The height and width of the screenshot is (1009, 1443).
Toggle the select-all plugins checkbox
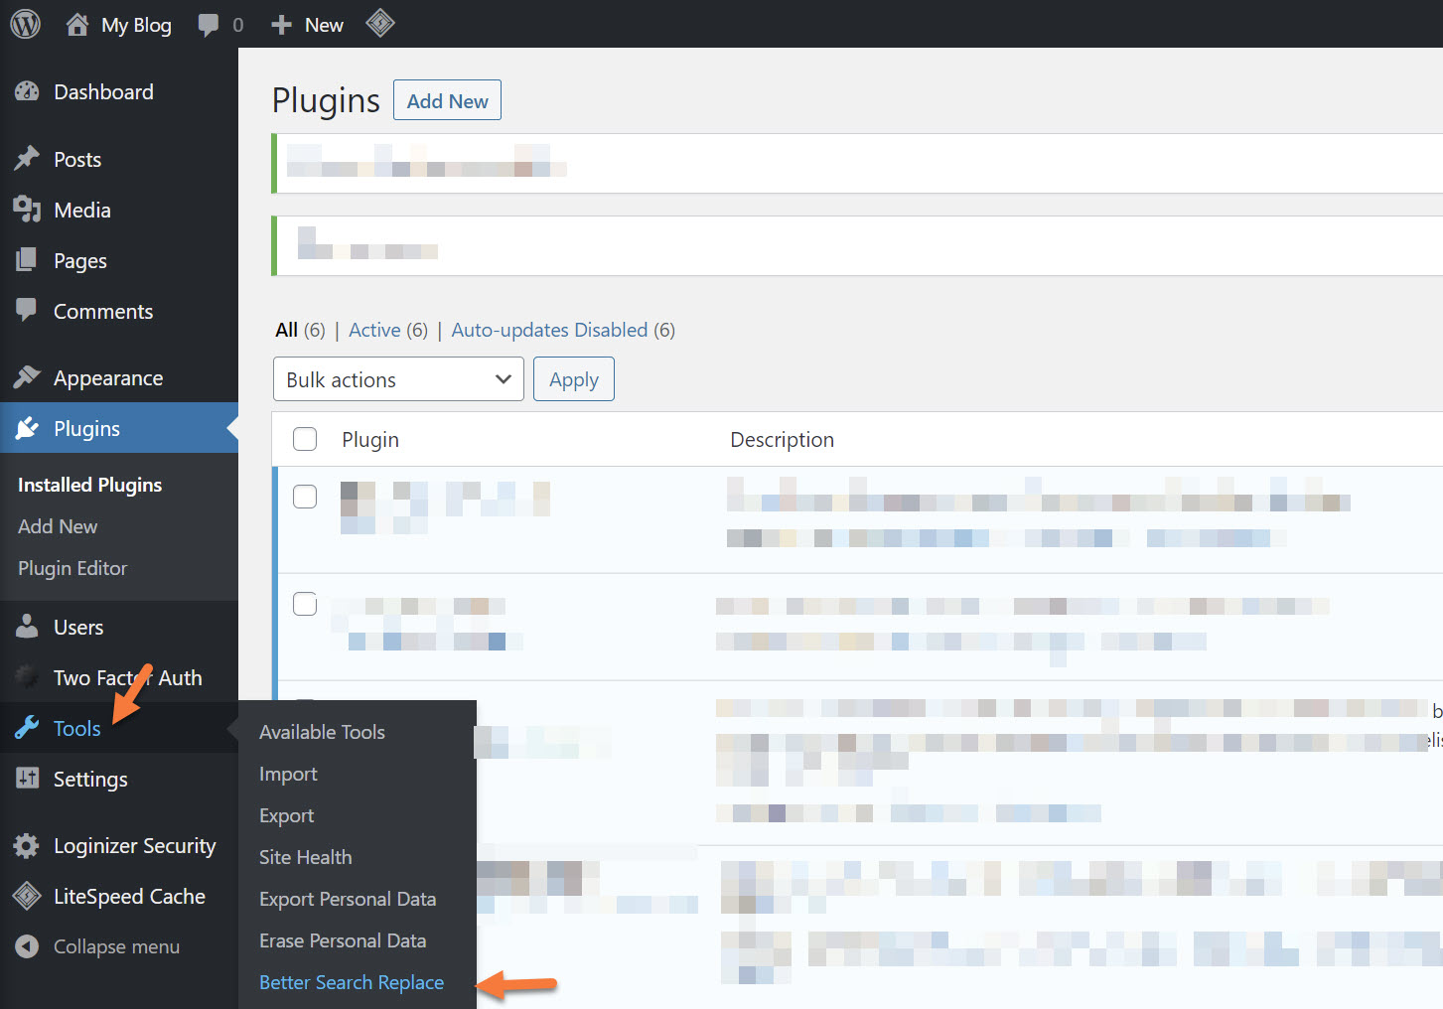coord(305,439)
